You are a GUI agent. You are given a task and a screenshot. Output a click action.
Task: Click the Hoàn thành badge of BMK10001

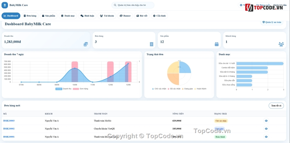tap(220, 137)
